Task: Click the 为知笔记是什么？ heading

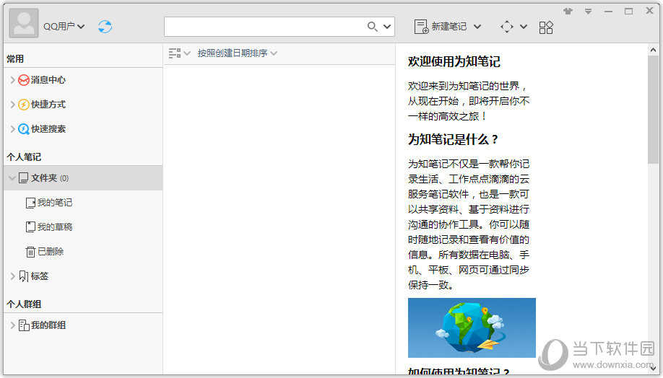Action: [454, 139]
